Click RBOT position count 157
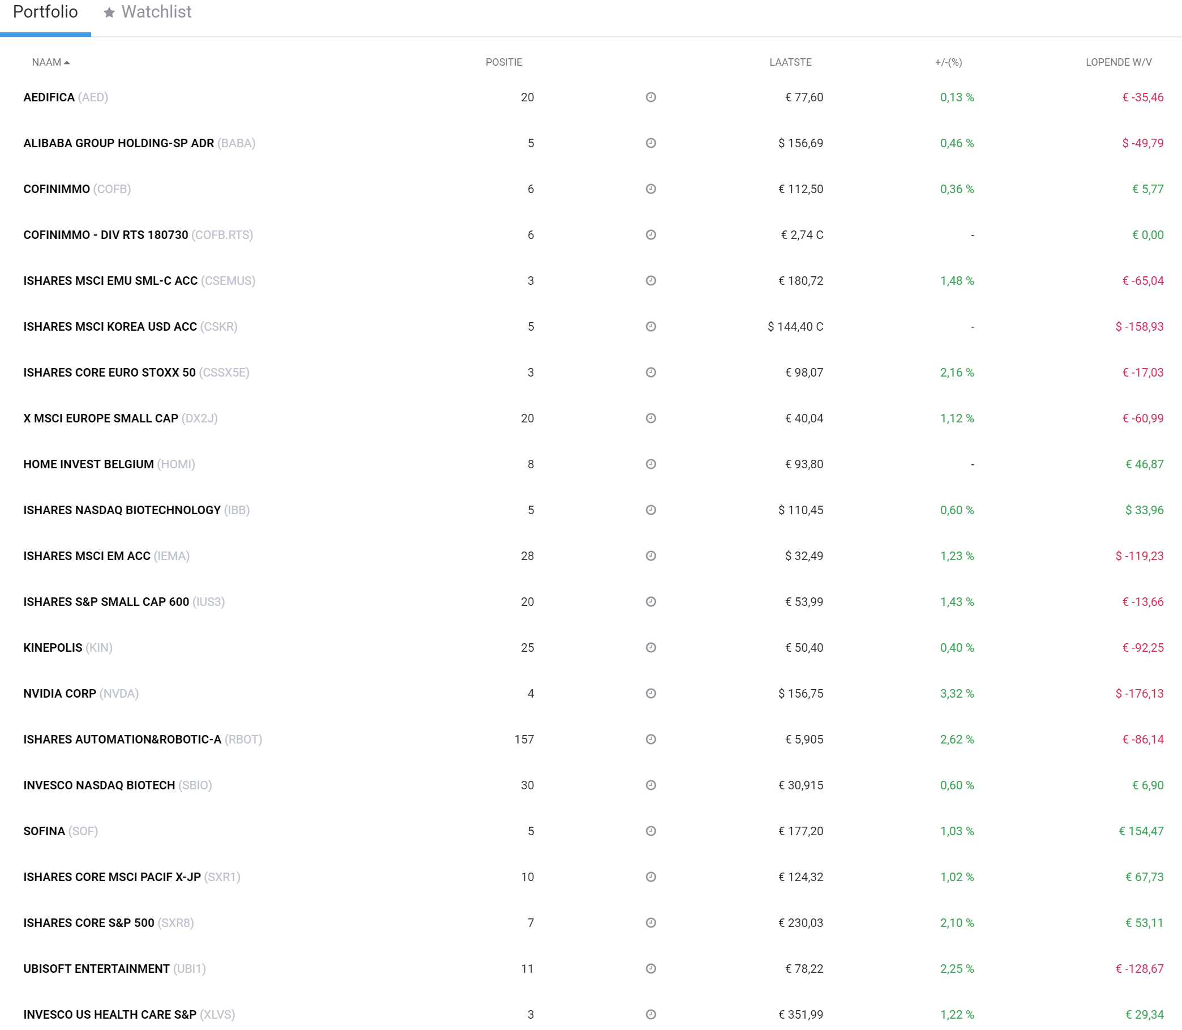This screenshot has height=1030, width=1182. 524,740
